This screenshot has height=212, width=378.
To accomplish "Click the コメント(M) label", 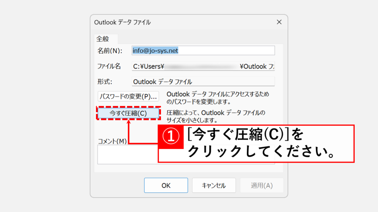I will click(112, 141).
